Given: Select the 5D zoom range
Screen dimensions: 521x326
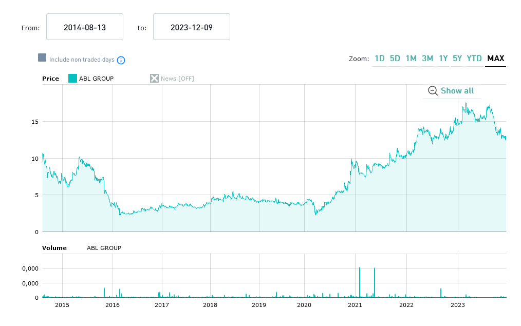Looking at the screenshot, I should 395,59.
